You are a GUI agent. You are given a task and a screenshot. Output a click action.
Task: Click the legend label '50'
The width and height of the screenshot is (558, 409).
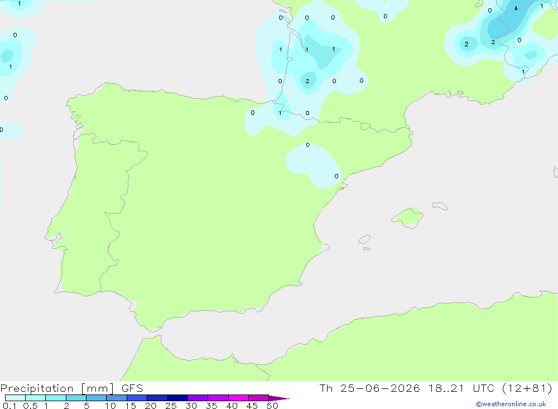pyautogui.click(x=272, y=406)
